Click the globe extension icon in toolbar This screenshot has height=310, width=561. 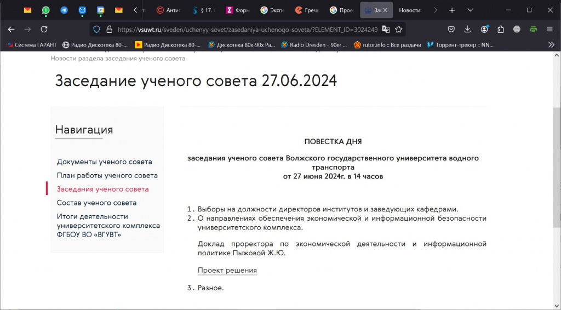[x=517, y=30]
